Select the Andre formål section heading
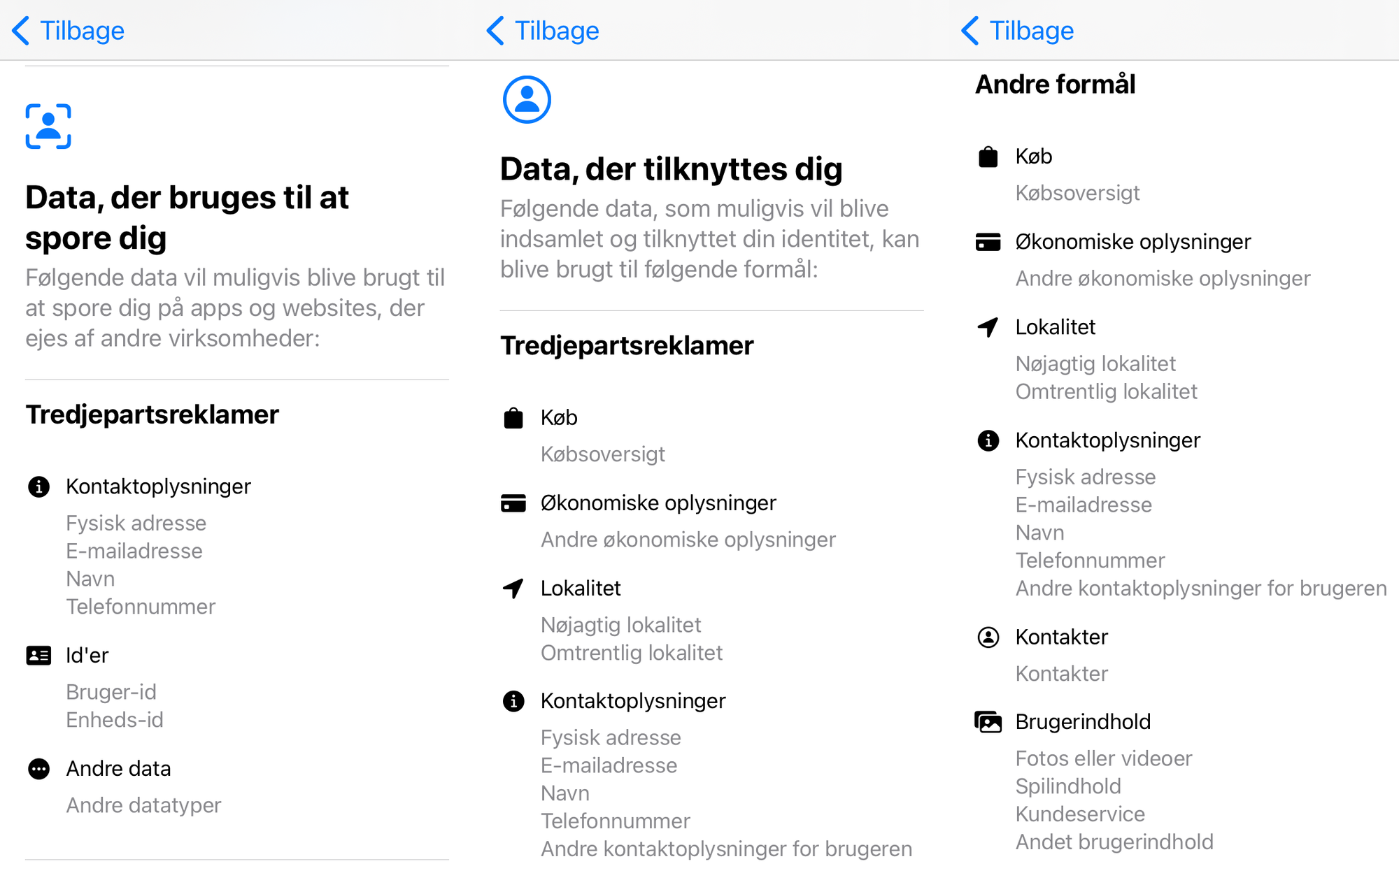The height and width of the screenshot is (873, 1399). 1056,84
